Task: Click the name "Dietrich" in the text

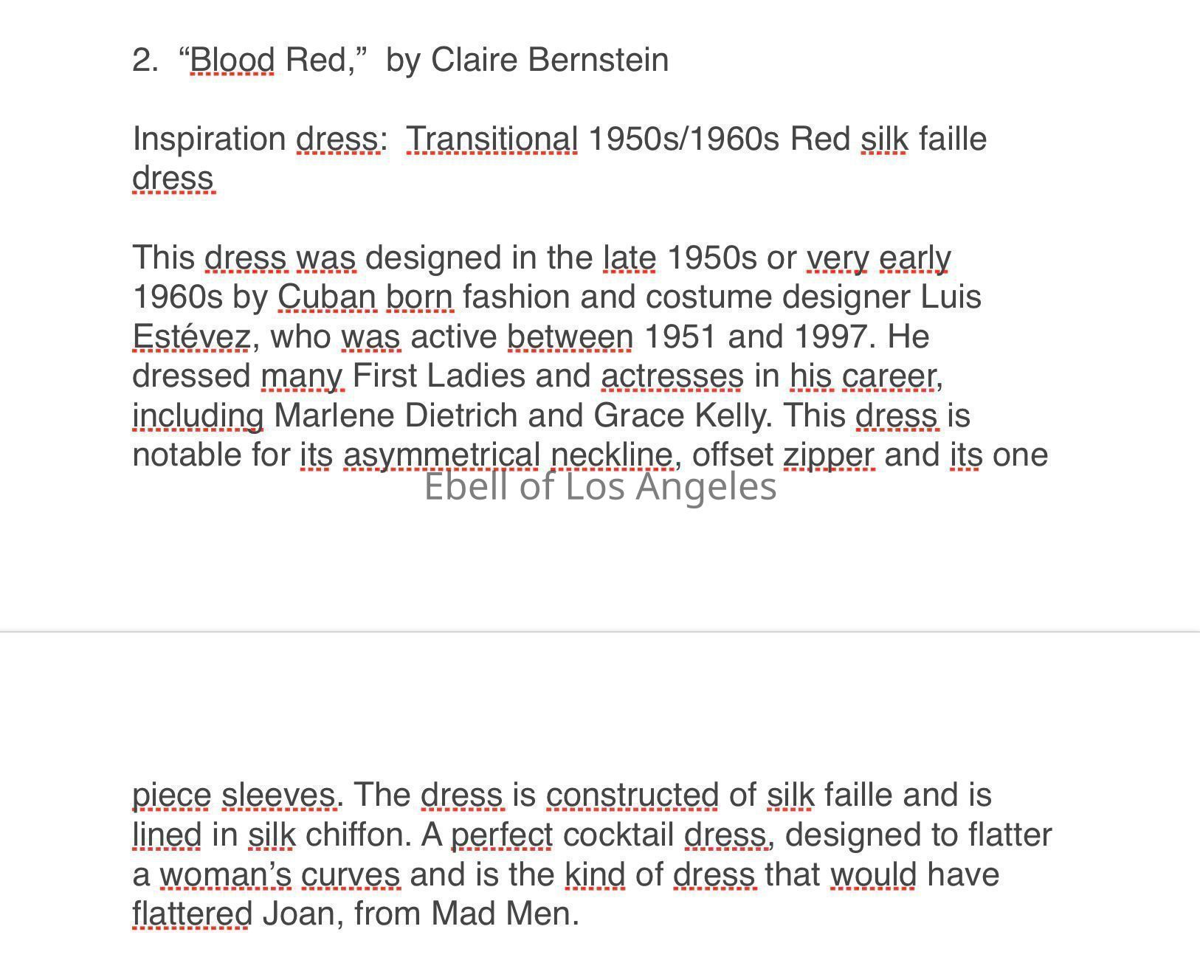Action: [x=461, y=415]
